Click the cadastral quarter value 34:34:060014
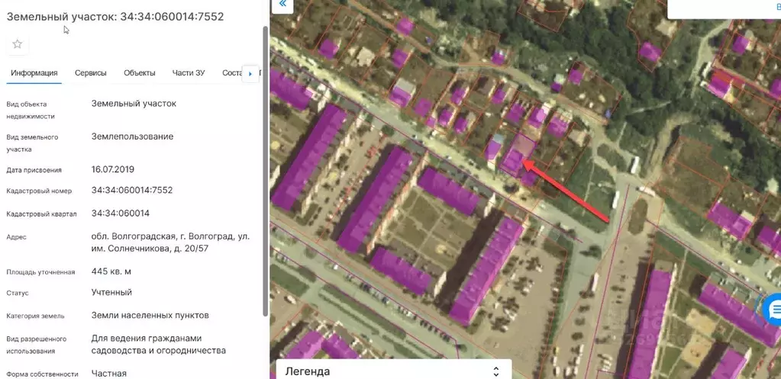This screenshot has width=781, height=379. (120, 214)
